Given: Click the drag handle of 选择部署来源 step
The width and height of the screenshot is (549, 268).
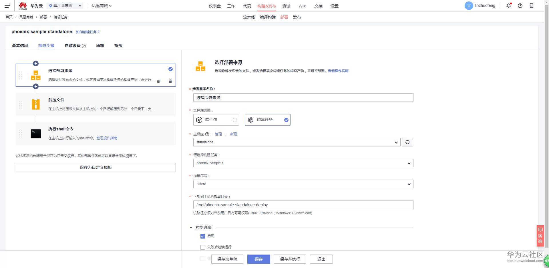Looking at the screenshot, I should [x=21, y=75].
